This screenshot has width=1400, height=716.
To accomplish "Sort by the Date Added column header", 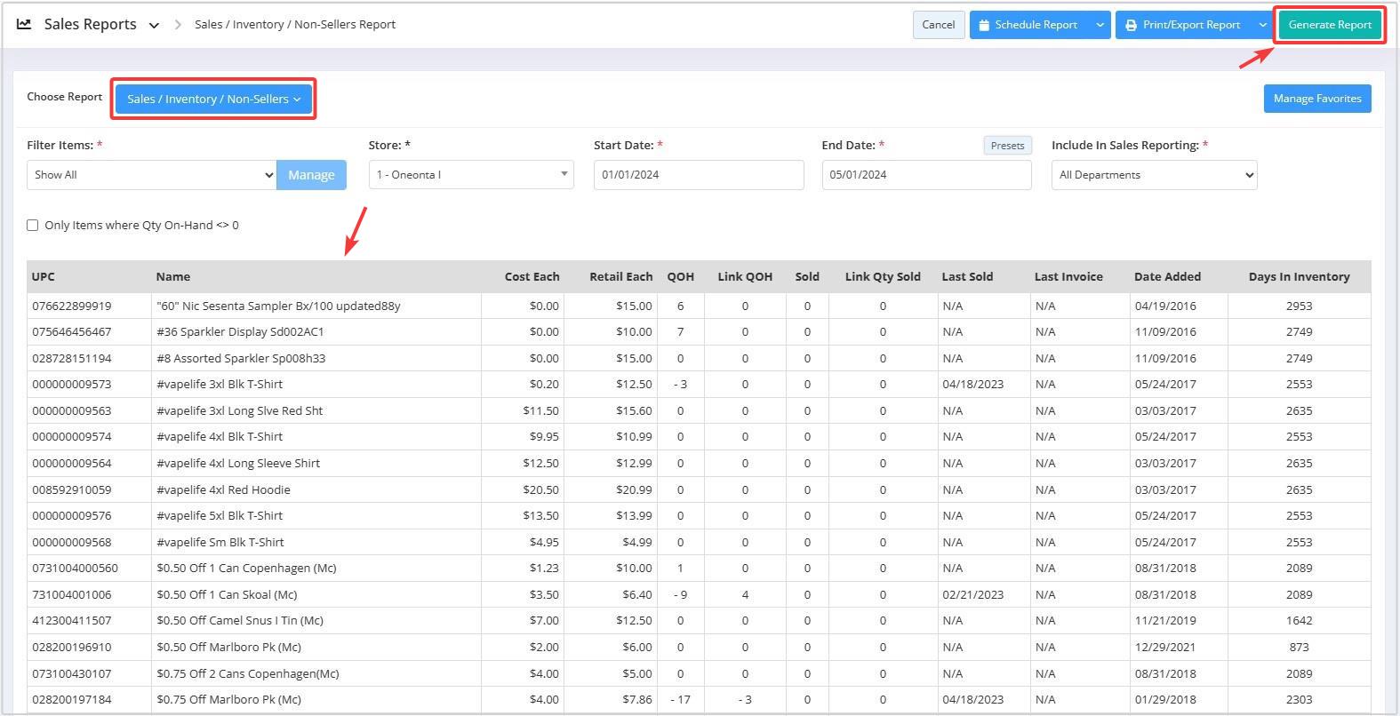I will (1167, 277).
